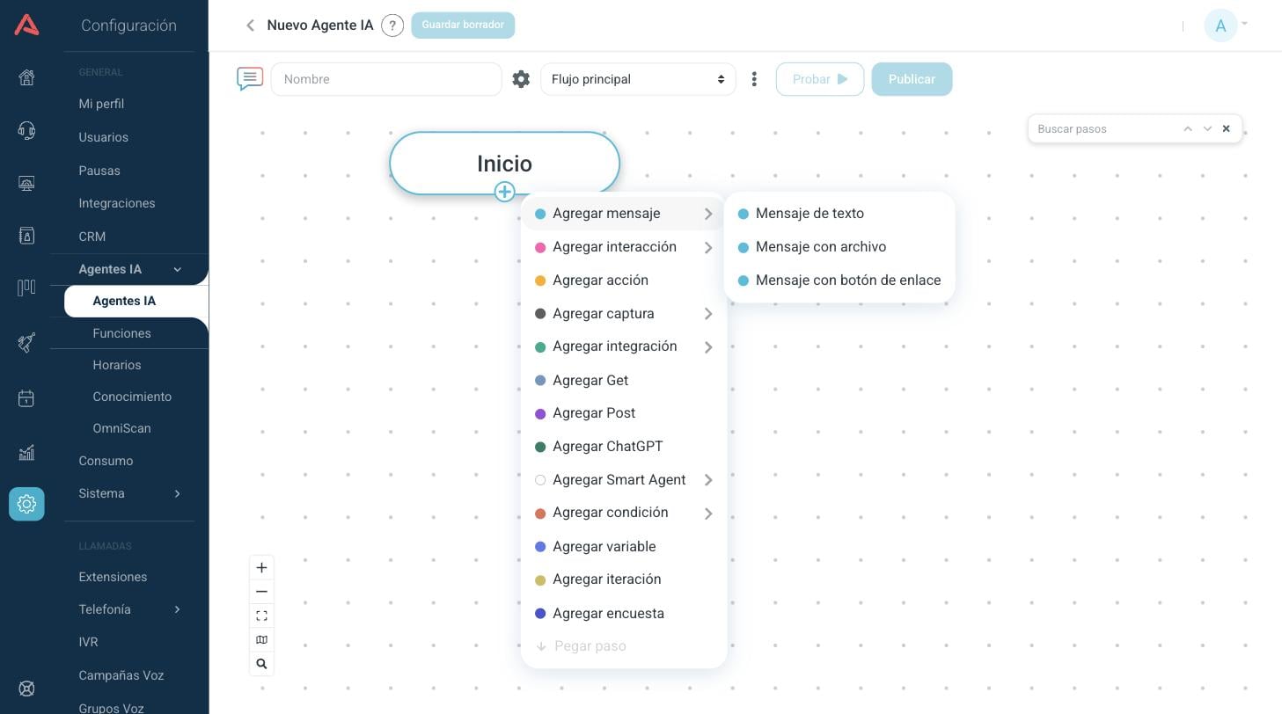Open the calendar icon in left rail
This screenshot has height=714, width=1282.
coord(26,398)
